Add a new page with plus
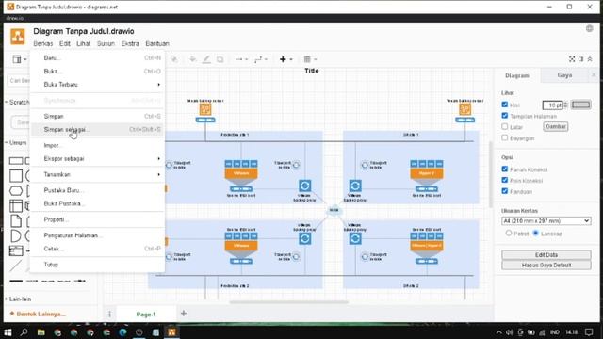 tap(184, 314)
